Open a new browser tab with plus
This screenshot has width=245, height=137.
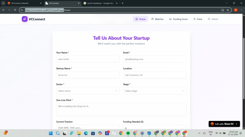(123, 3)
